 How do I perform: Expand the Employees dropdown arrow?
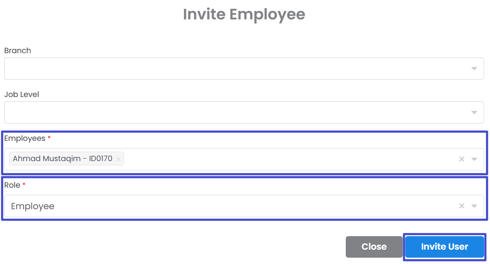[474, 159]
